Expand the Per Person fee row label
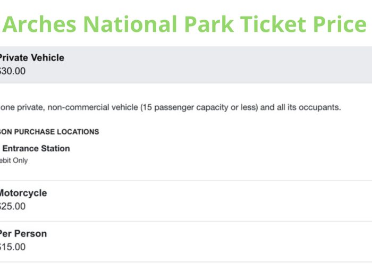This screenshot has height=279, width=372. coord(23,234)
